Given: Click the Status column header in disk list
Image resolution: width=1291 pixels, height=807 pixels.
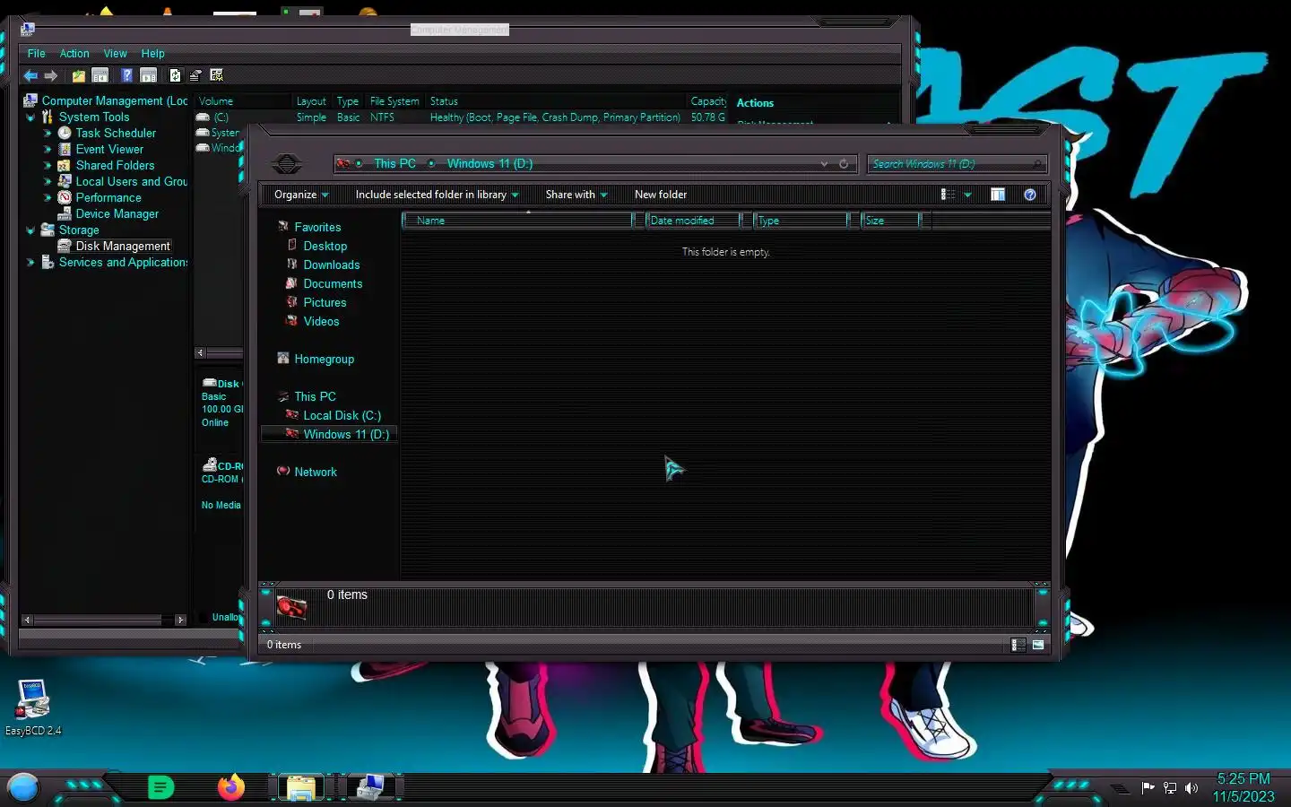Looking at the screenshot, I should tap(556, 101).
